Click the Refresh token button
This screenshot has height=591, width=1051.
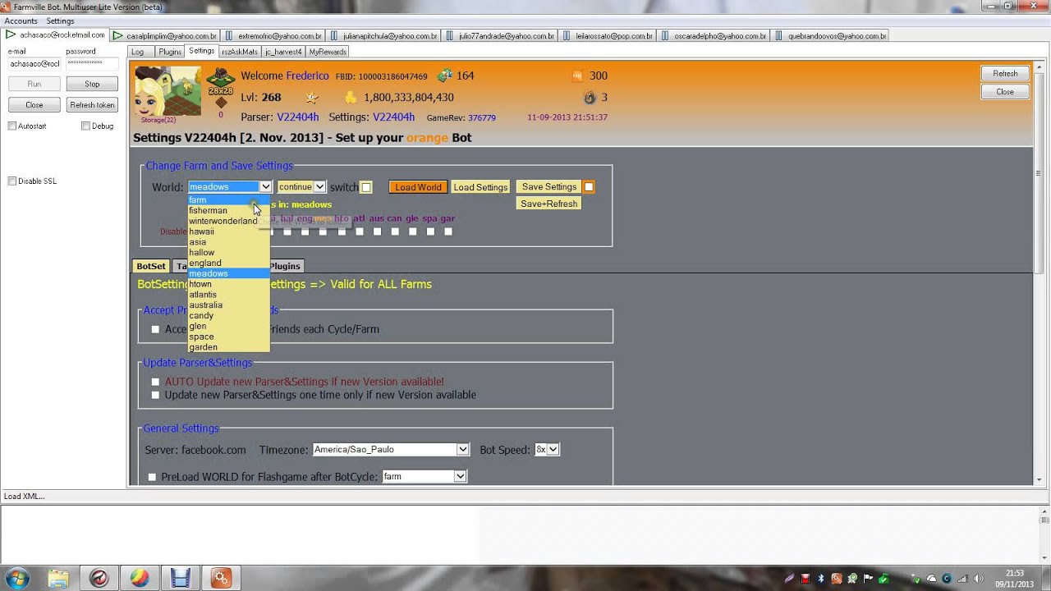(92, 105)
